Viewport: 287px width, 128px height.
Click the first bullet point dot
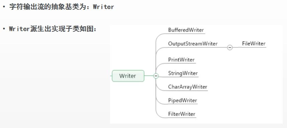point(4,7)
